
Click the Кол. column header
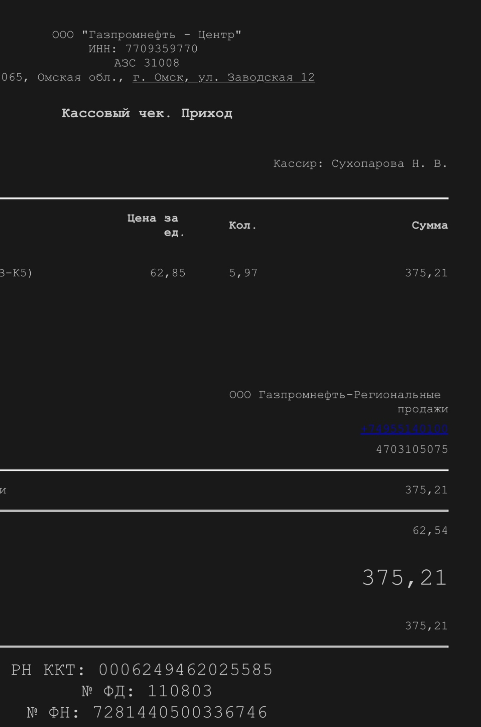pyautogui.click(x=243, y=226)
